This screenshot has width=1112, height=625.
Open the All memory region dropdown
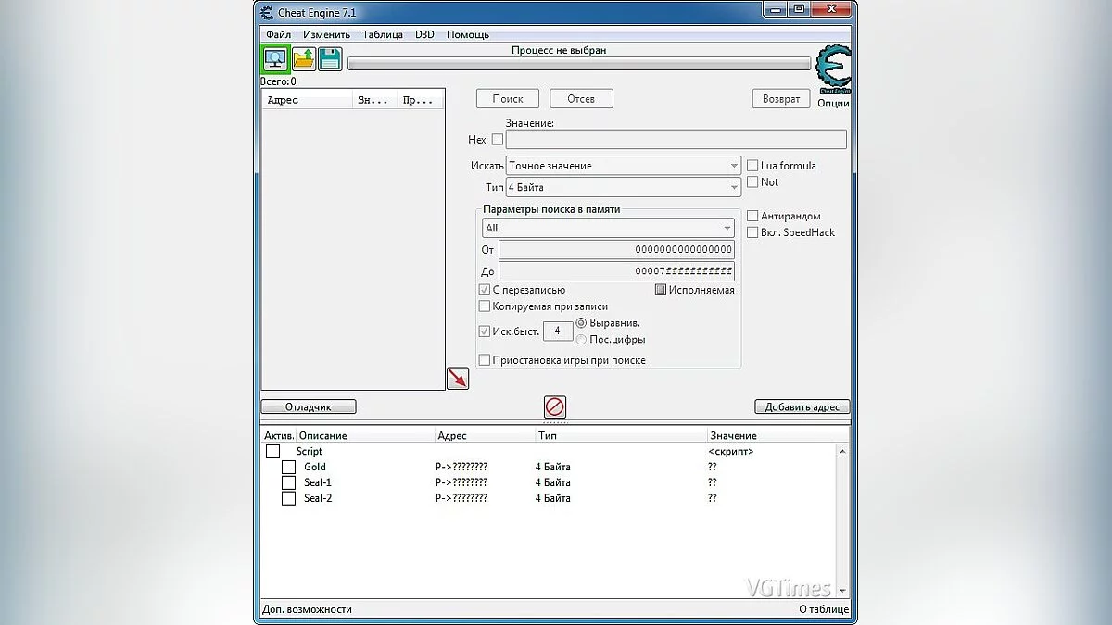click(x=608, y=228)
